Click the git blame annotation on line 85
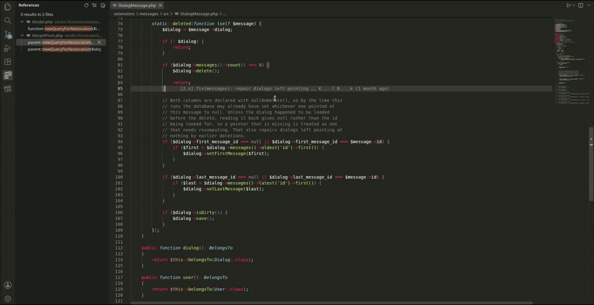 [x=285, y=89]
